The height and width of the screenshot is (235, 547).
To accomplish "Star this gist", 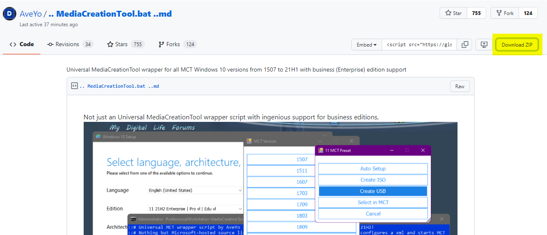I will coord(453,13).
